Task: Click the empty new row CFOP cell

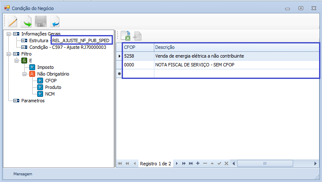Action: (x=138, y=73)
